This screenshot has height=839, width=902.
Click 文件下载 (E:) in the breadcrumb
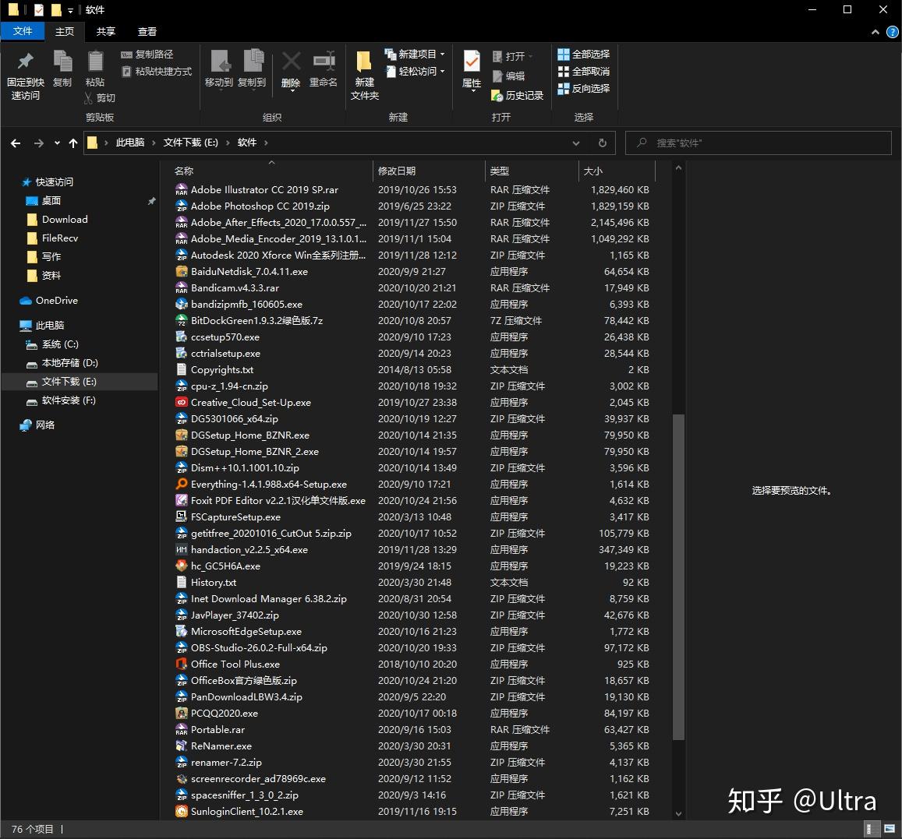pos(190,143)
